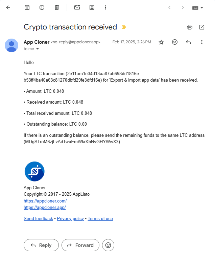The width and height of the screenshot is (215, 257).
Task: Click the Forward button
Action: [80, 245]
